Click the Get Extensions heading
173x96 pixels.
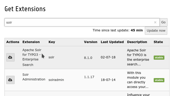pos(25,9)
